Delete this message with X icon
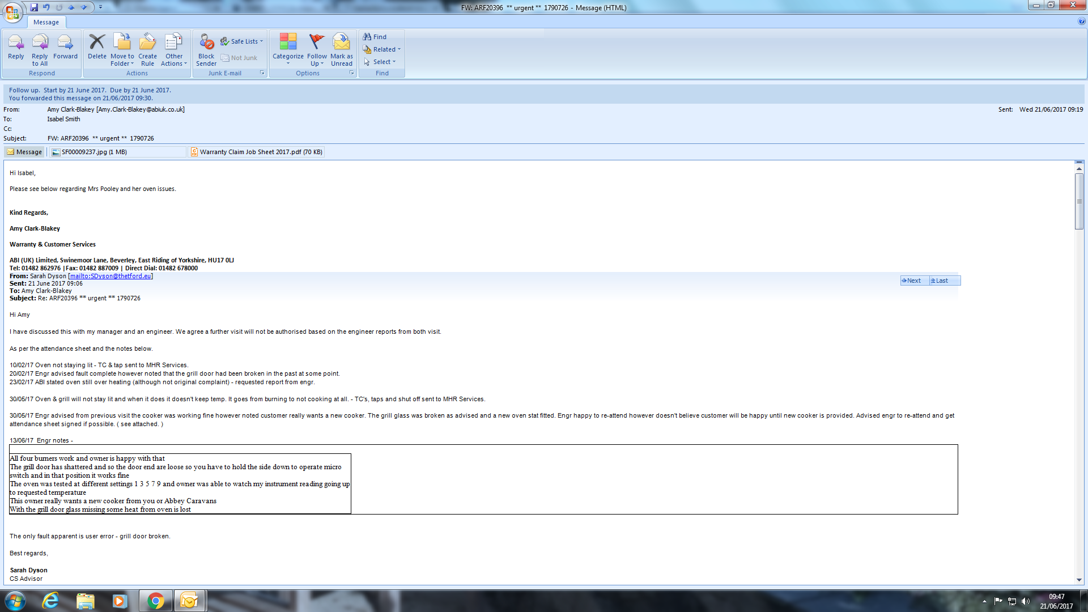This screenshot has width=1088, height=612. tap(97, 48)
